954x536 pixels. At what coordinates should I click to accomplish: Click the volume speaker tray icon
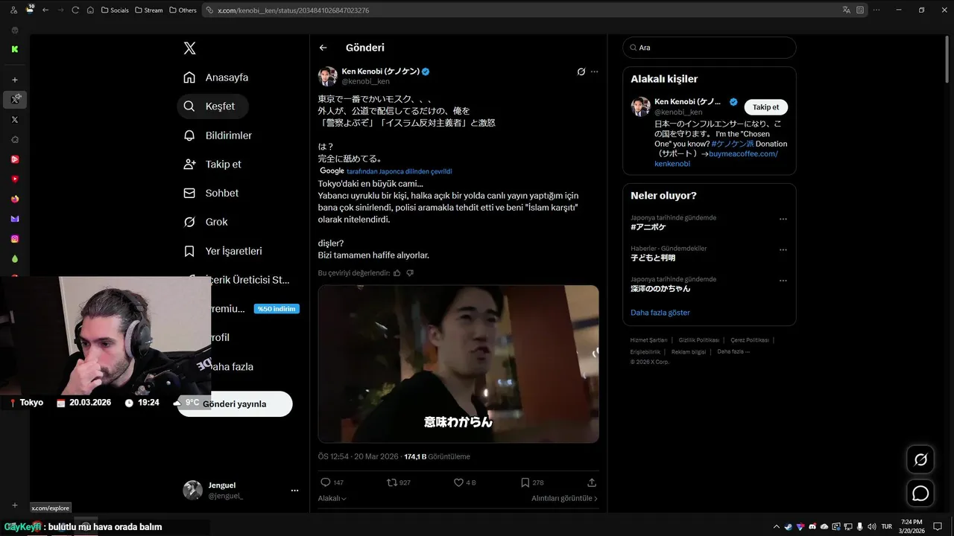(x=871, y=526)
